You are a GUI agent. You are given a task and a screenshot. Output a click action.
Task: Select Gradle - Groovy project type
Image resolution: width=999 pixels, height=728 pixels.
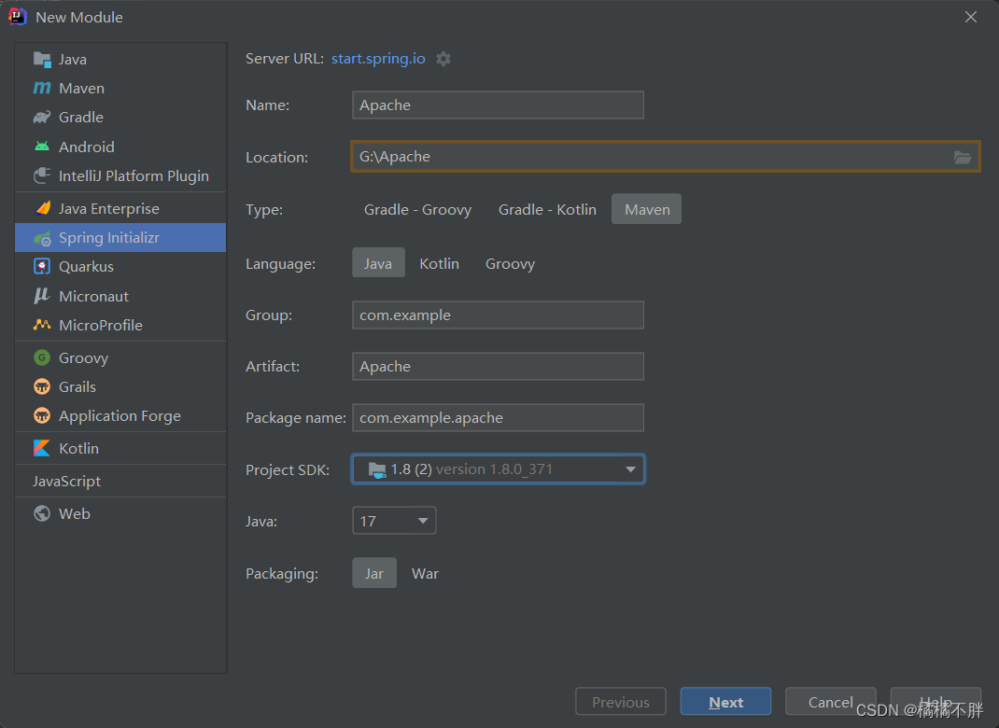[x=417, y=210]
